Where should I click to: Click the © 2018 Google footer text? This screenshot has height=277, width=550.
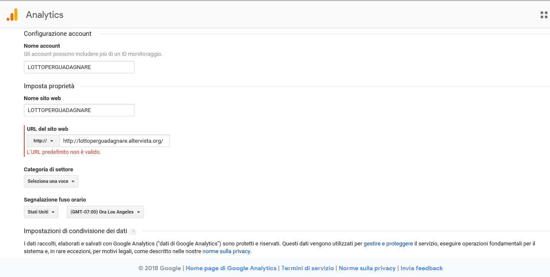(x=160, y=268)
